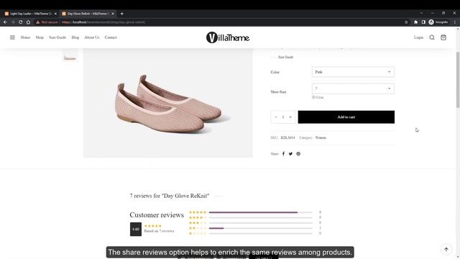Image resolution: width=460 pixels, height=259 pixels.
Task: Click the Add to cart button
Action: click(346, 117)
